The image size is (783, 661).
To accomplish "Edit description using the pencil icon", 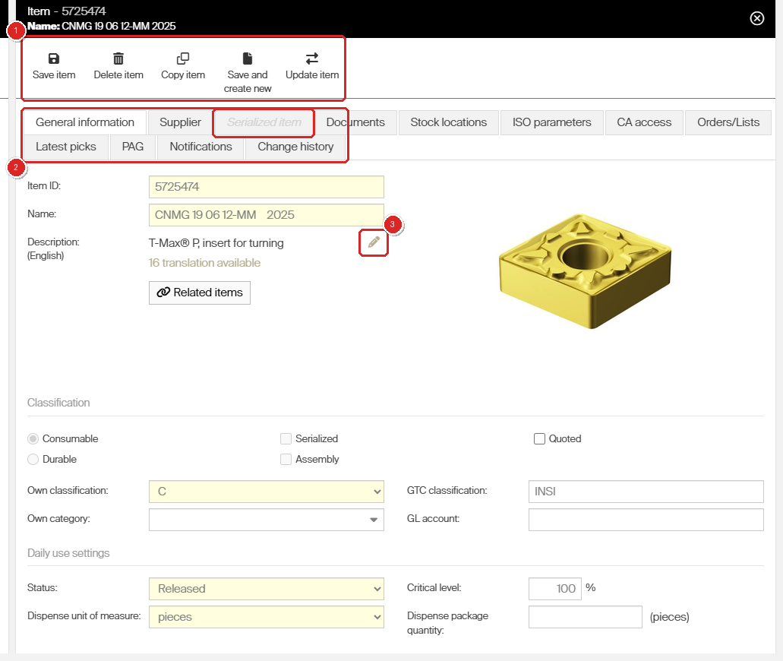I will 374,242.
